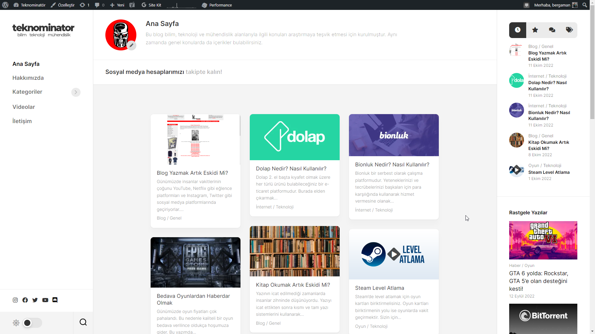Open Yoast SEO icon in admin bar
The image size is (595, 334).
tap(132, 5)
